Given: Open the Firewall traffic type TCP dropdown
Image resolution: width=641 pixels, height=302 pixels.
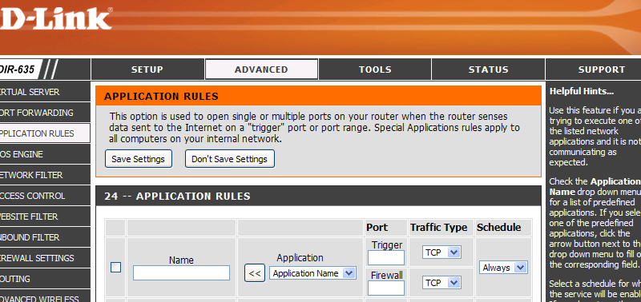Looking at the screenshot, I should point(441,283).
